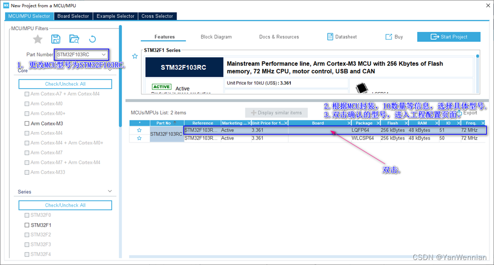
Task: Remove the Freq. column via X
Action: click(483, 123)
